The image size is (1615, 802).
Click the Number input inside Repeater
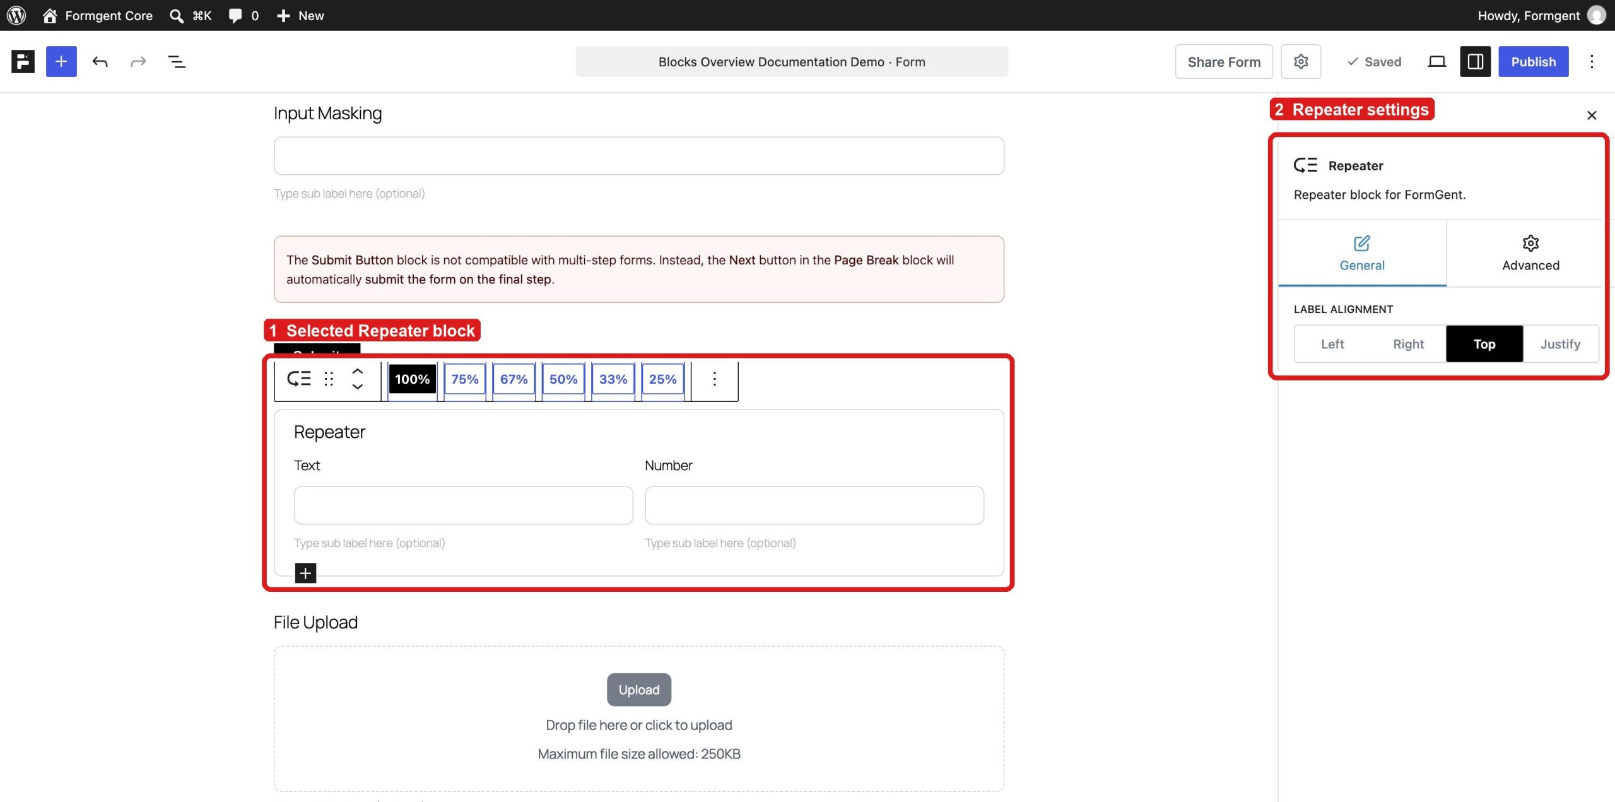click(x=814, y=505)
